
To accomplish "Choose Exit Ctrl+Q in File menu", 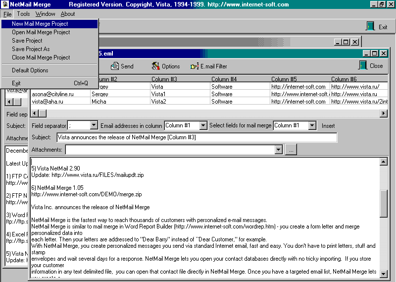I will coord(49,83).
